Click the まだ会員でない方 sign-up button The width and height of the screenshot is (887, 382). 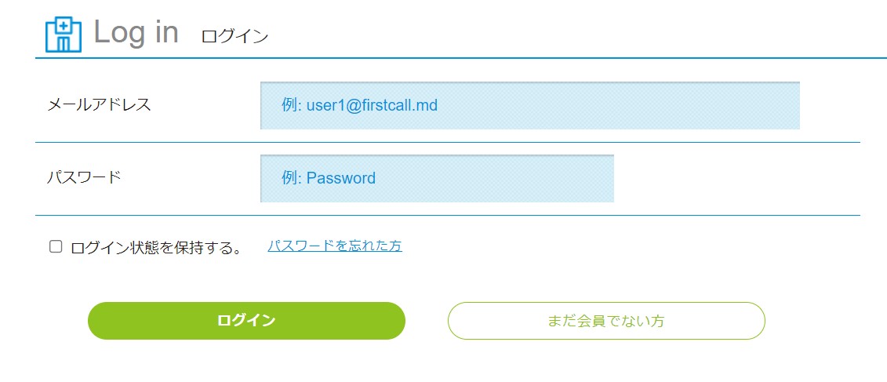point(606,321)
